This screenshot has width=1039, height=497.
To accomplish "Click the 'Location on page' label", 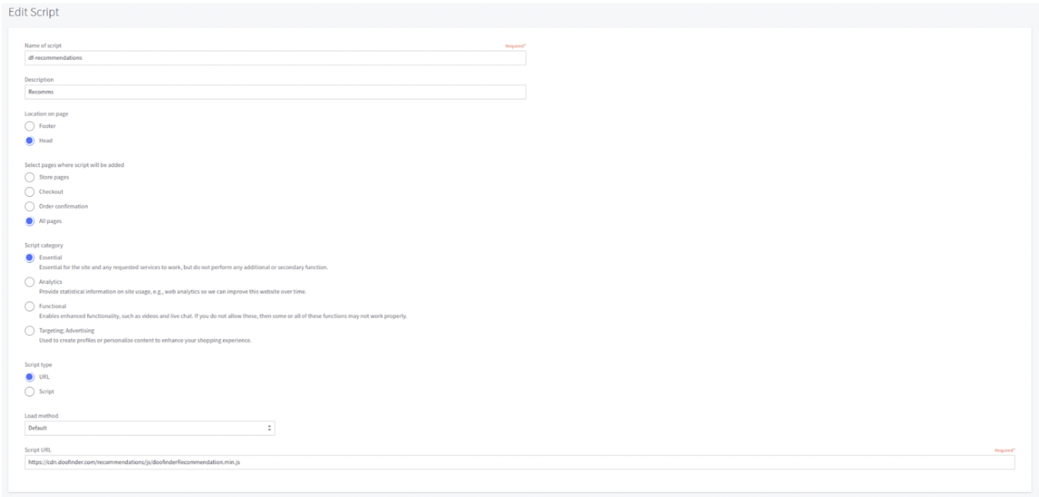I will tap(46, 114).
